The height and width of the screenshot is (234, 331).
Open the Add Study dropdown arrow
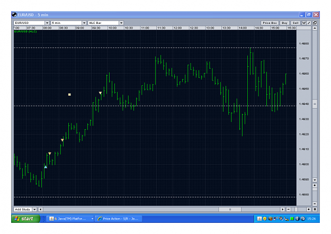click(x=34, y=209)
